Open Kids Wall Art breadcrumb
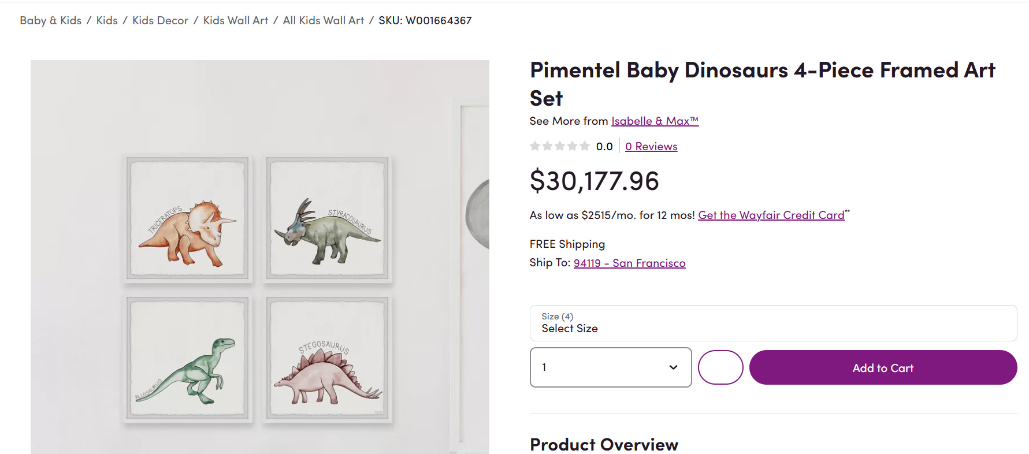This screenshot has height=454, width=1029. [236, 21]
